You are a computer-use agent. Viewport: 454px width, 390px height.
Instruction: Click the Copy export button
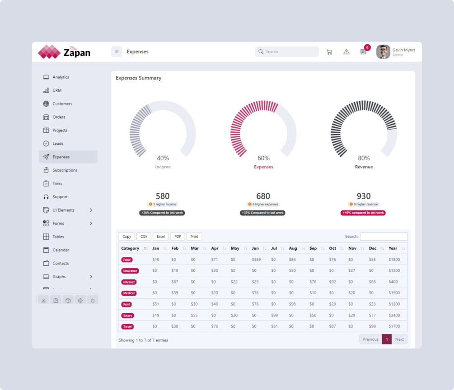pos(127,237)
